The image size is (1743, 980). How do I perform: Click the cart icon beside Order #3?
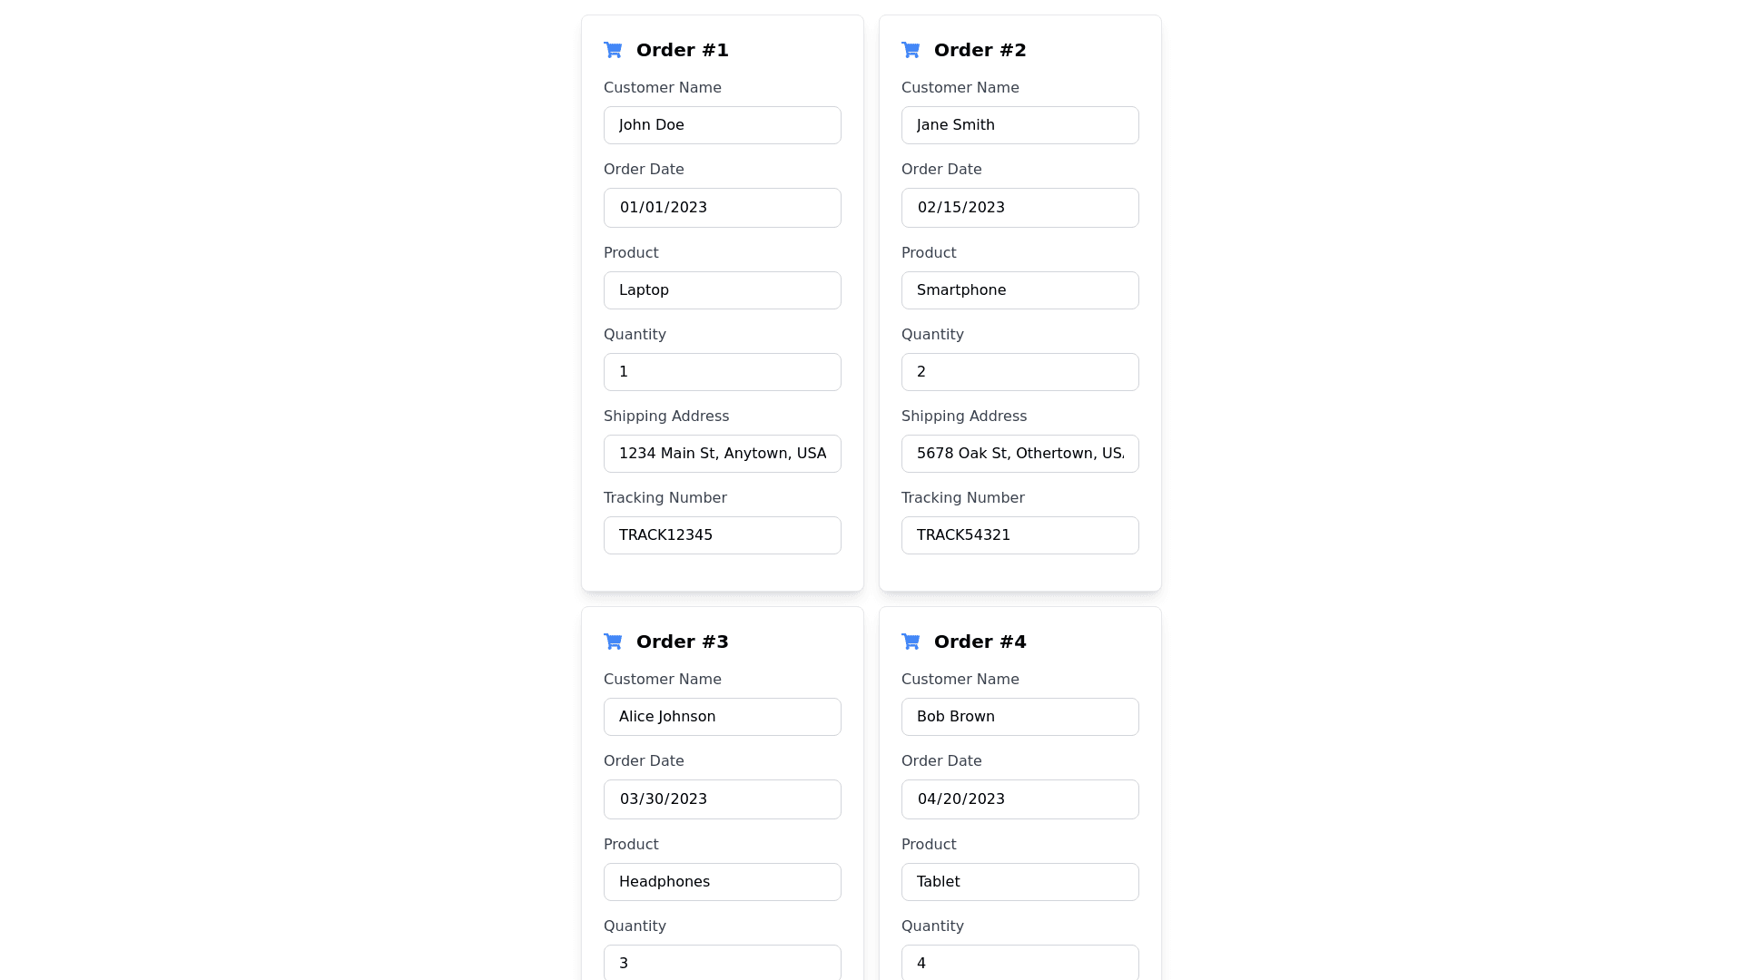(613, 642)
